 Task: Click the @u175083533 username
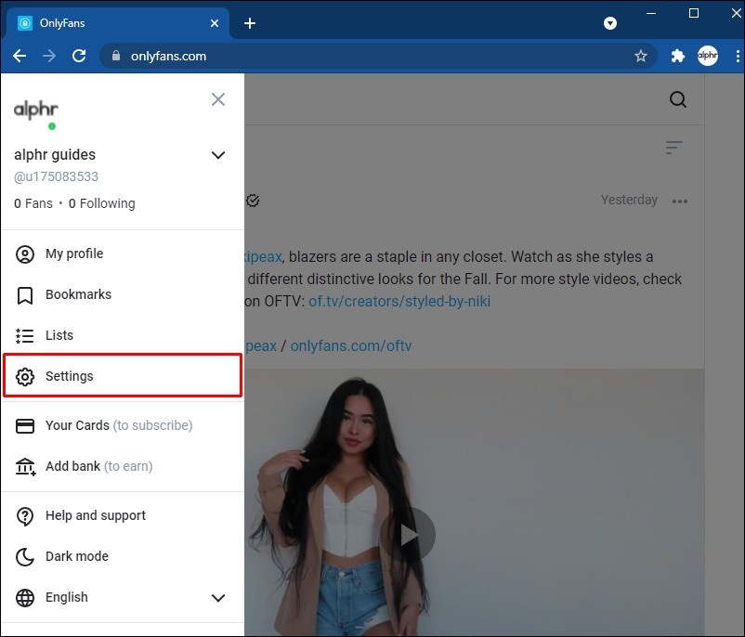56,176
